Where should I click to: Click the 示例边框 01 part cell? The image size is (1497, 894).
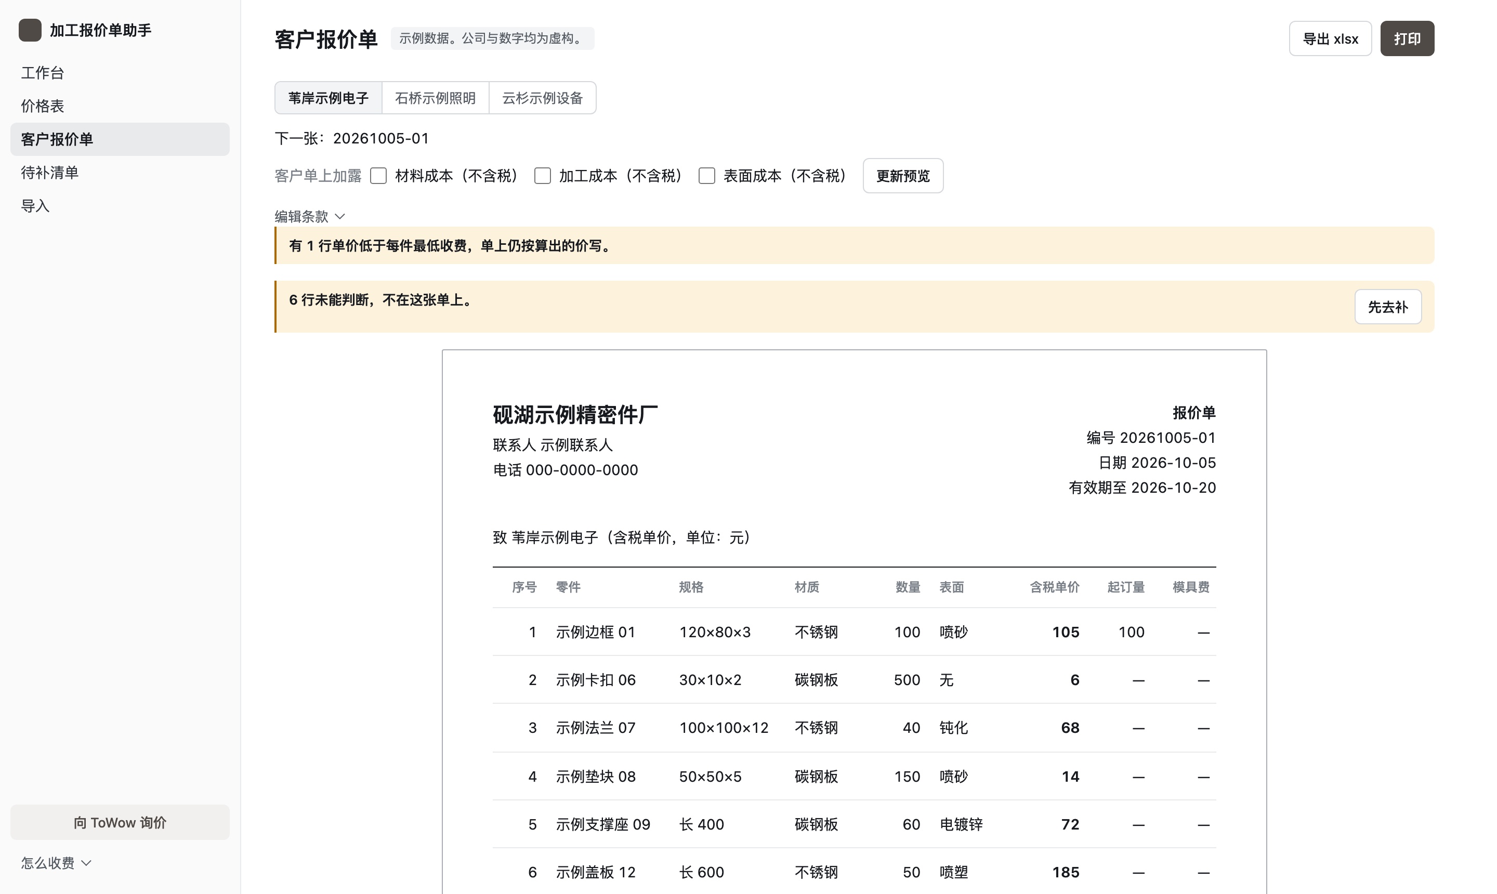[x=595, y=632]
